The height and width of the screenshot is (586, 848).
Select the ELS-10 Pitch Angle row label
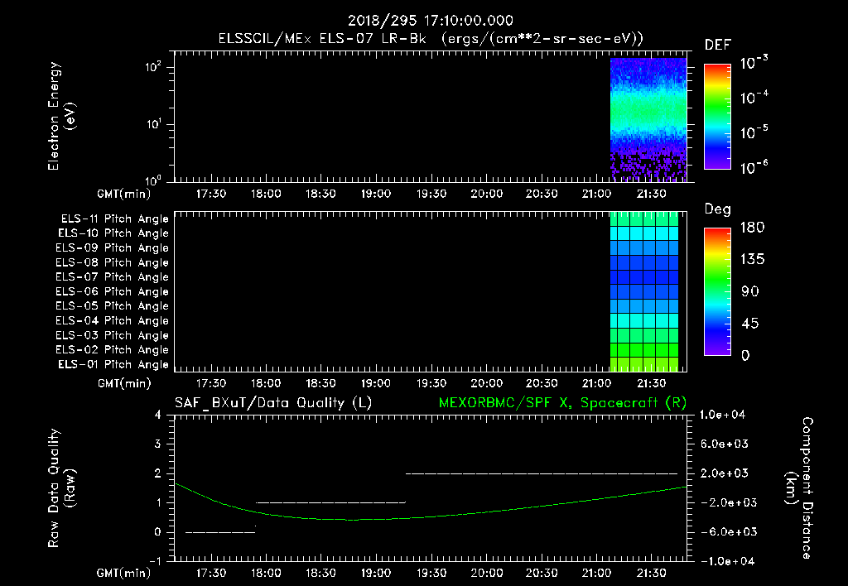113,233
